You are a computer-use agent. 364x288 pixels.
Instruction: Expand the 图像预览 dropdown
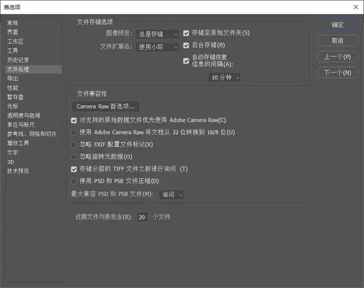[157, 34]
